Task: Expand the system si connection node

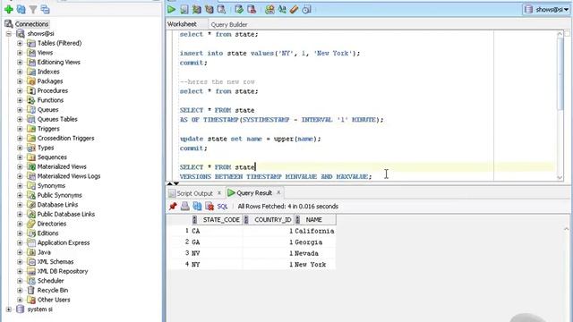Action: [x=9, y=309]
